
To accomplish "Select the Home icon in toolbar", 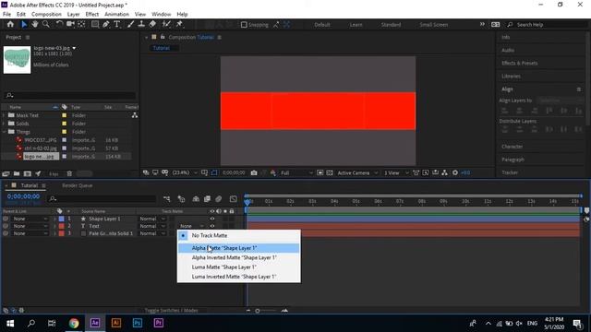I will click(10, 25).
